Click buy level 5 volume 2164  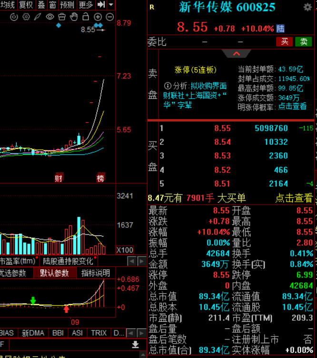(278, 184)
